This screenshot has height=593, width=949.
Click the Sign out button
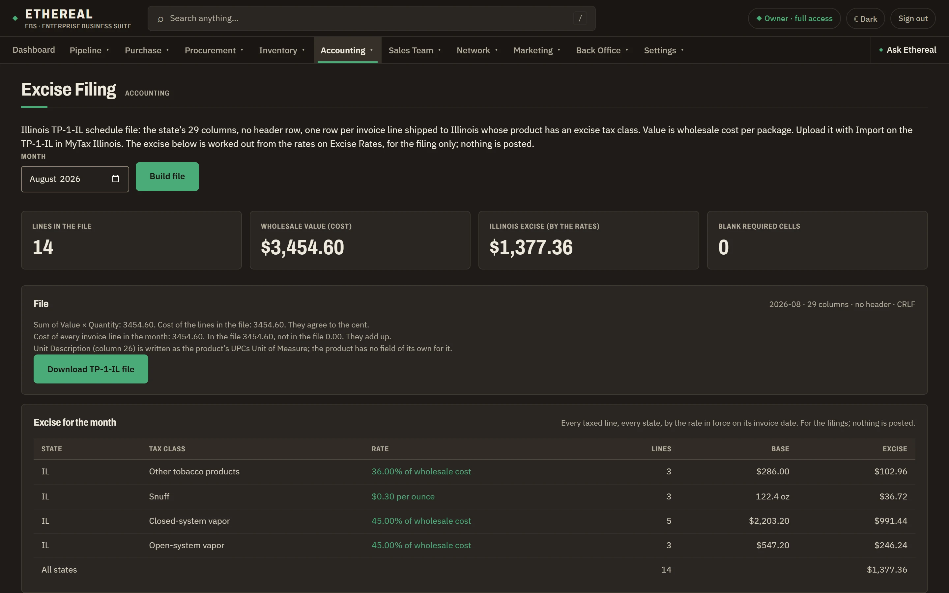click(912, 18)
